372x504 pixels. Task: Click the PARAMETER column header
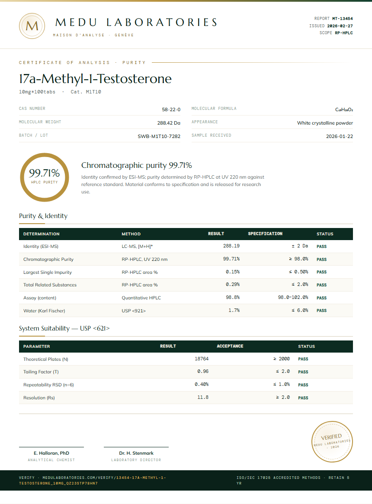coord(36,347)
